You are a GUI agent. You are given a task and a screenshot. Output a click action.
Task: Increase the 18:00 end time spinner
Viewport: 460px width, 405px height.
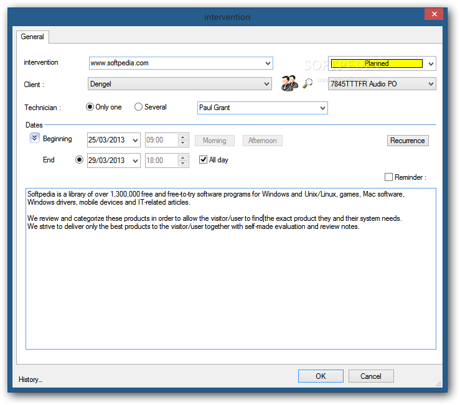(183, 157)
